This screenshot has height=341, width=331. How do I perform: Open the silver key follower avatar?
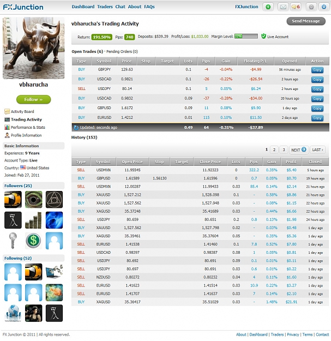click(13, 241)
